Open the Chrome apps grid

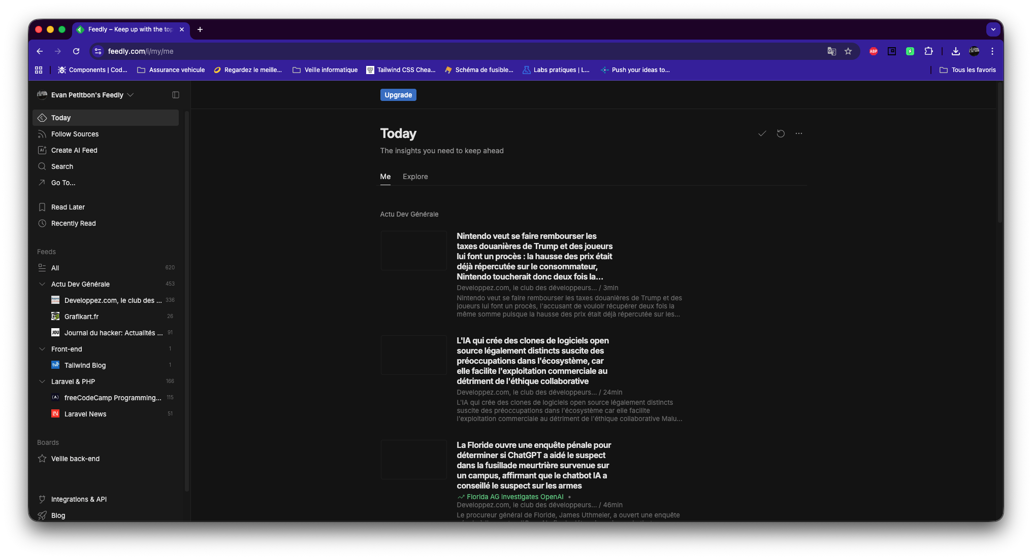39,70
